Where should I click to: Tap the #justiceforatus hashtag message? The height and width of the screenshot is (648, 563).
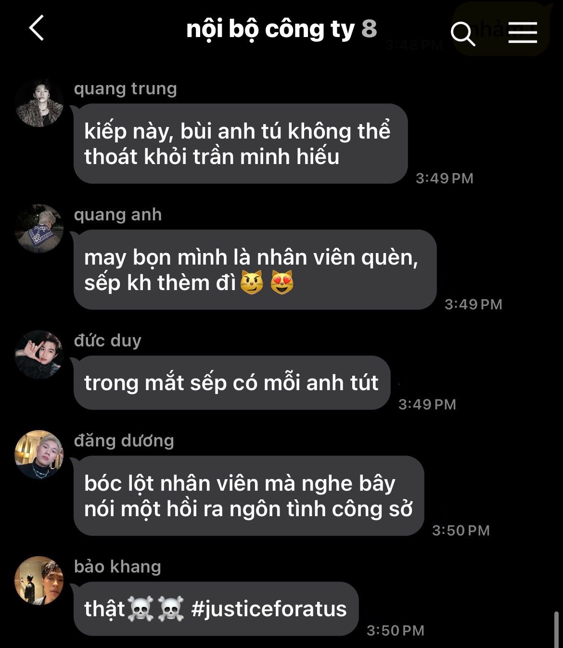216,609
